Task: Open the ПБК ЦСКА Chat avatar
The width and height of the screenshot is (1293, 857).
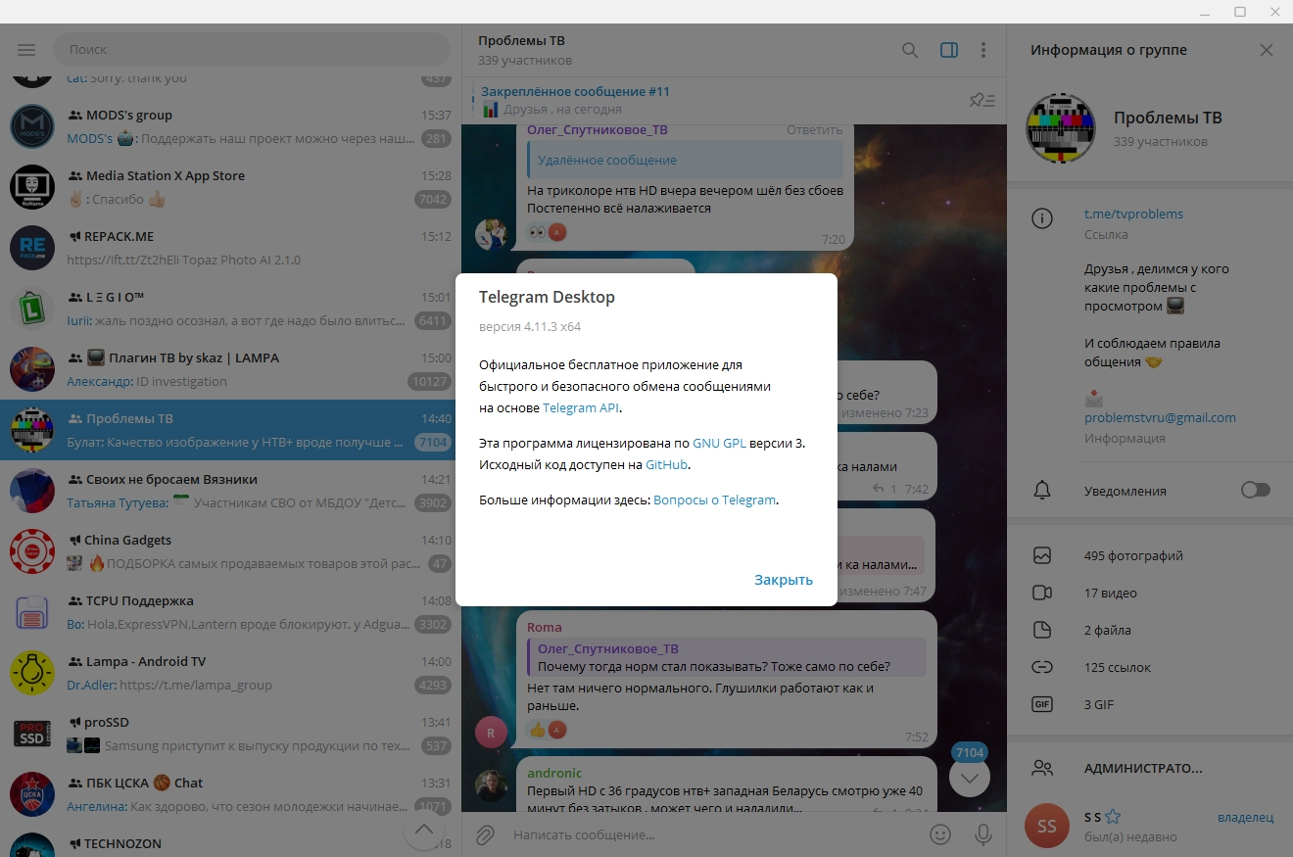Action: pyautogui.click(x=32, y=795)
